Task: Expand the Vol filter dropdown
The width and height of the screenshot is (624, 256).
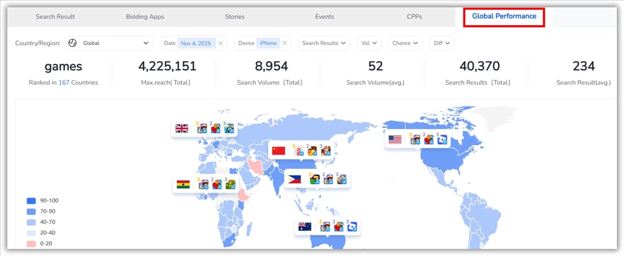Action: pos(369,43)
